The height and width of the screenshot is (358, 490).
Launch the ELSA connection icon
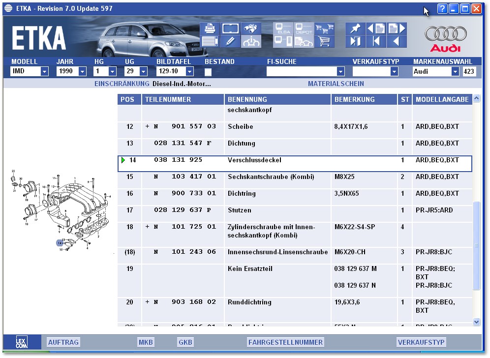click(283, 29)
